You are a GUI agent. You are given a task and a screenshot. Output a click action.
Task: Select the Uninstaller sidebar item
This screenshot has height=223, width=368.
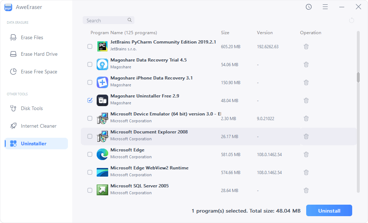36,144
